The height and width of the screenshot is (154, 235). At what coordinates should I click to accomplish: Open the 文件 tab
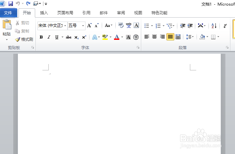click(x=8, y=13)
